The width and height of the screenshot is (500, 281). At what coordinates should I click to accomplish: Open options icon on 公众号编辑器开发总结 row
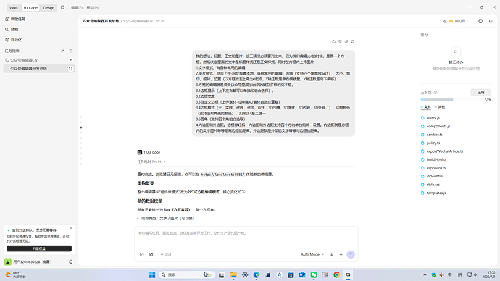pos(70,69)
